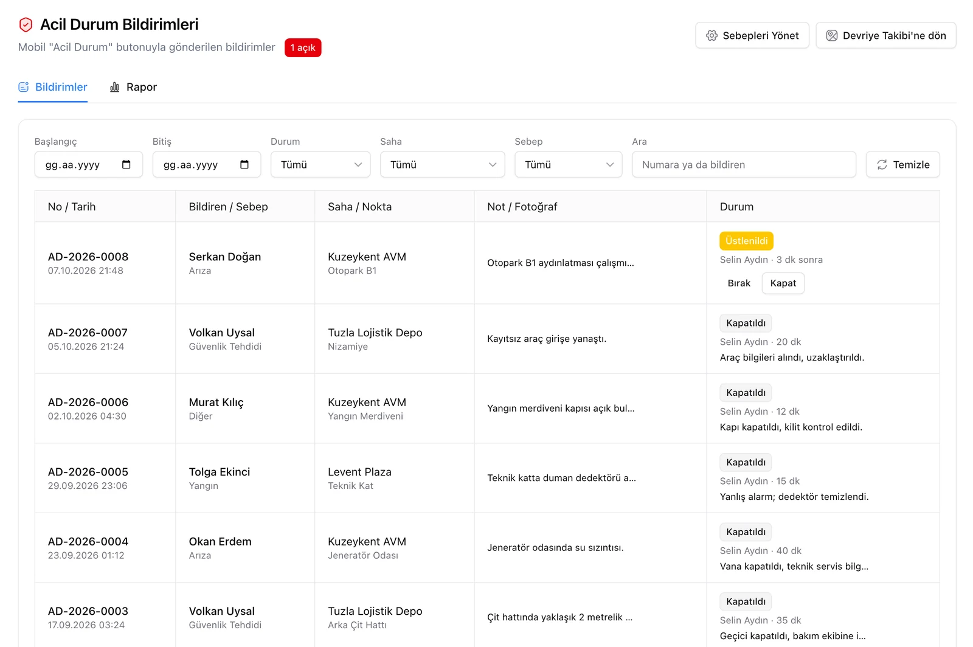Expand the Durum filter dropdown
This screenshot has height=647, width=973.
[x=320, y=165]
